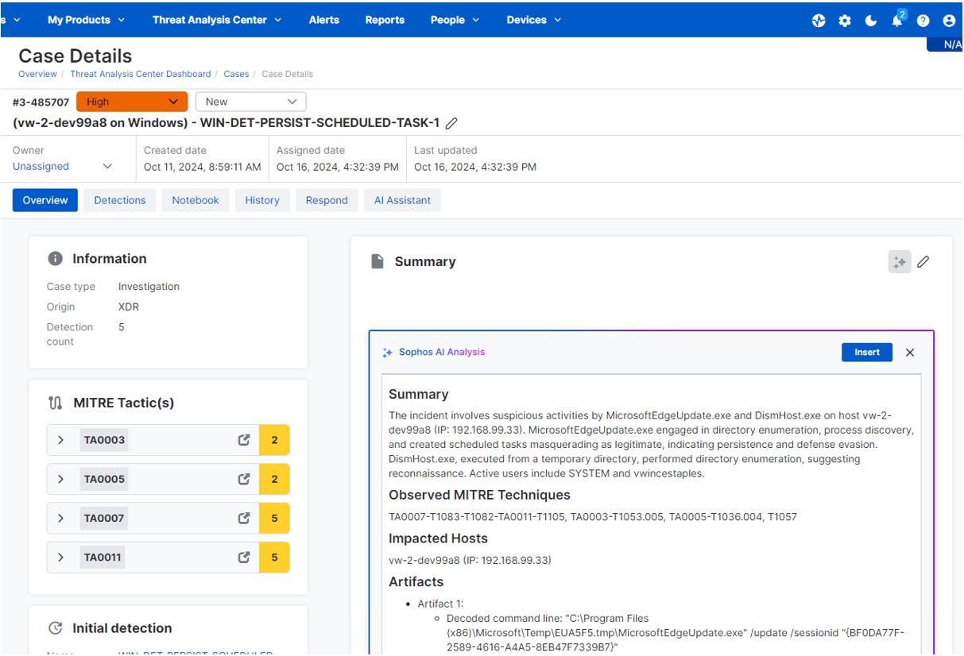Open the New status dropdown
Screen dimensions: 964x656
[x=250, y=102]
